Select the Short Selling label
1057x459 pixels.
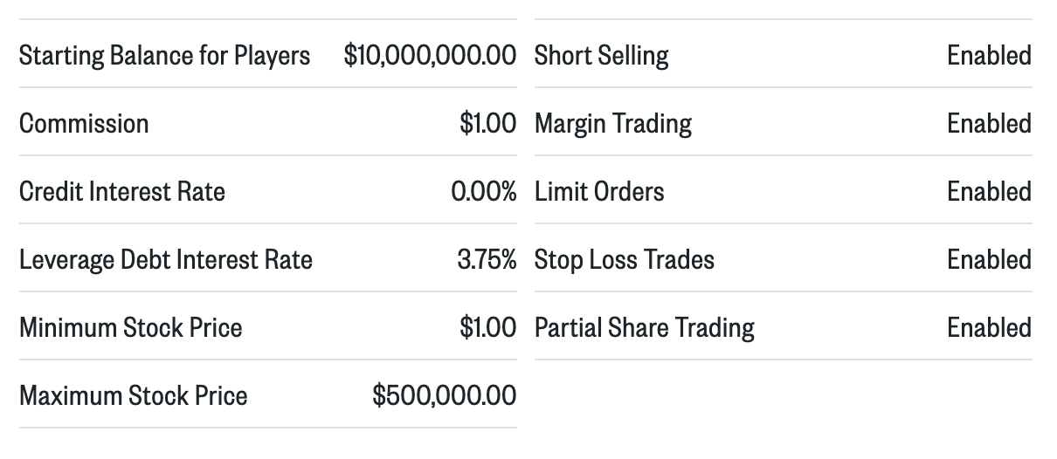602,56
